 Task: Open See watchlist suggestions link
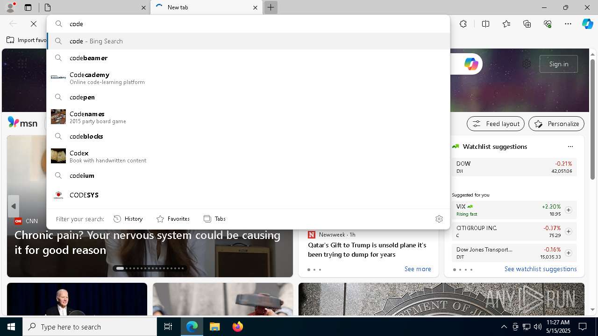pos(541,269)
